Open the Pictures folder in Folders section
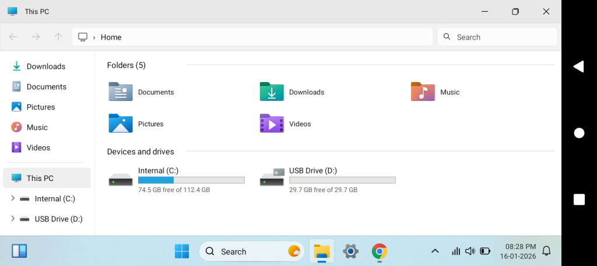Image resolution: width=597 pixels, height=266 pixels. (x=121, y=123)
